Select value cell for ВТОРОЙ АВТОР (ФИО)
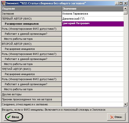 93,44
